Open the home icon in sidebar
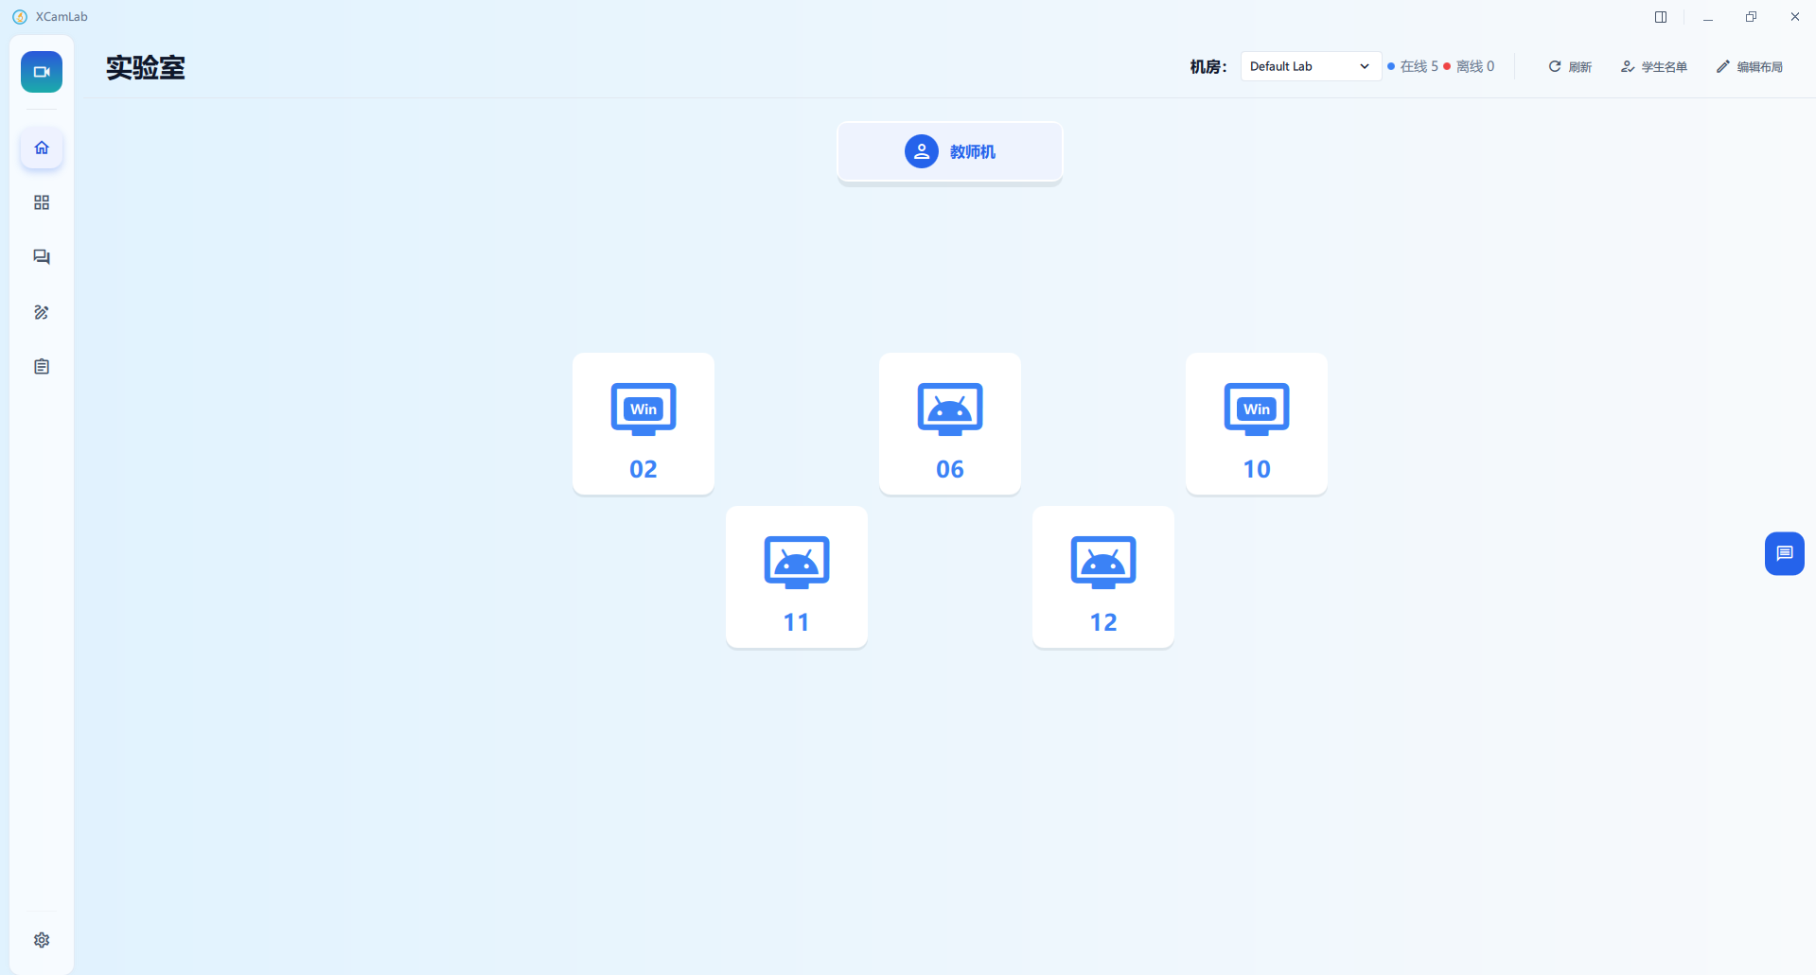The width and height of the screenshot is (1816, 975). [42, 148]
